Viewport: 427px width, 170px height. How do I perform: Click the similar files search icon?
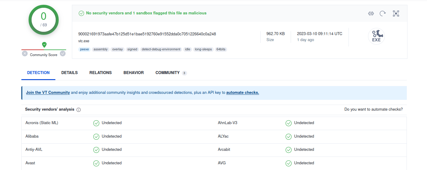371,13
